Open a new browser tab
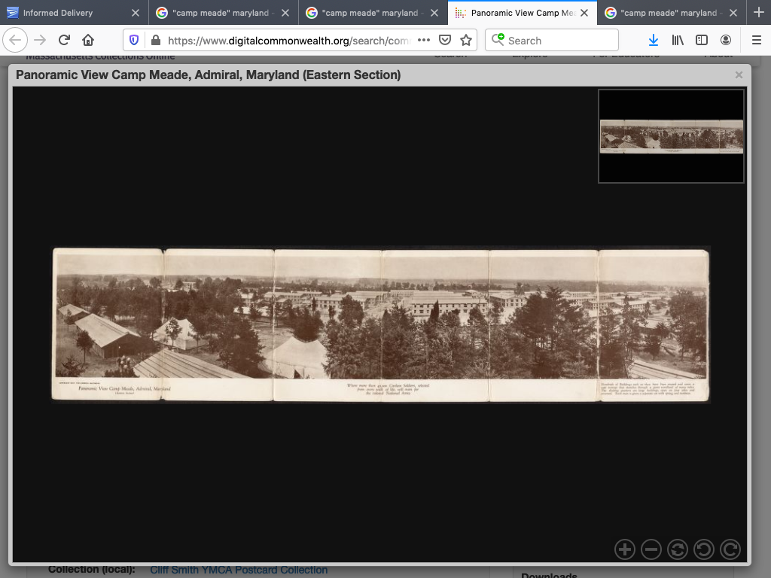Image resolution: width=771 pixels, height=578 pixels. (758, 13)
